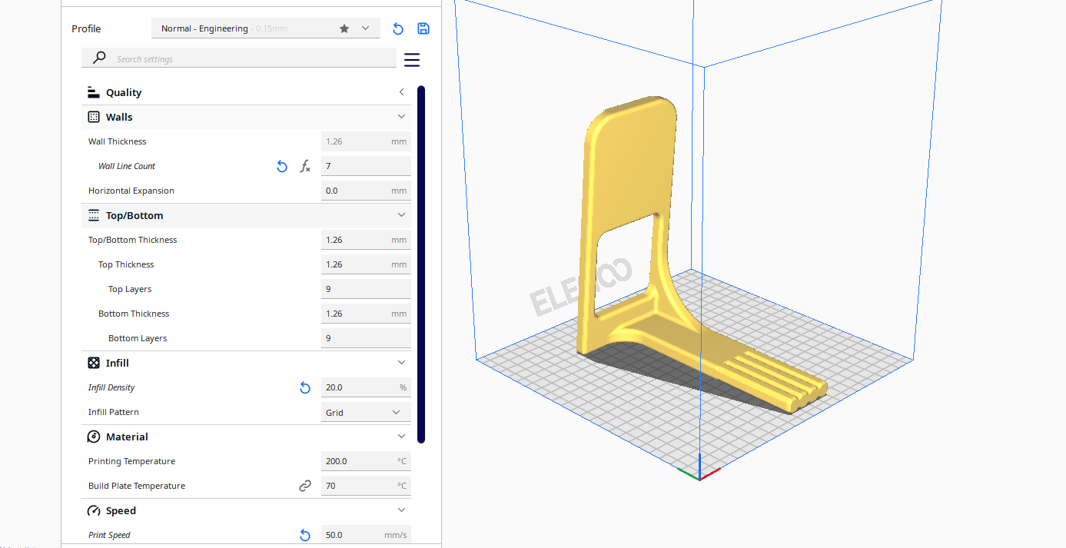The height and width of the screenshot is (548, 1066).
Task: Revert Infill Density to default
Action: pos(305,387)
